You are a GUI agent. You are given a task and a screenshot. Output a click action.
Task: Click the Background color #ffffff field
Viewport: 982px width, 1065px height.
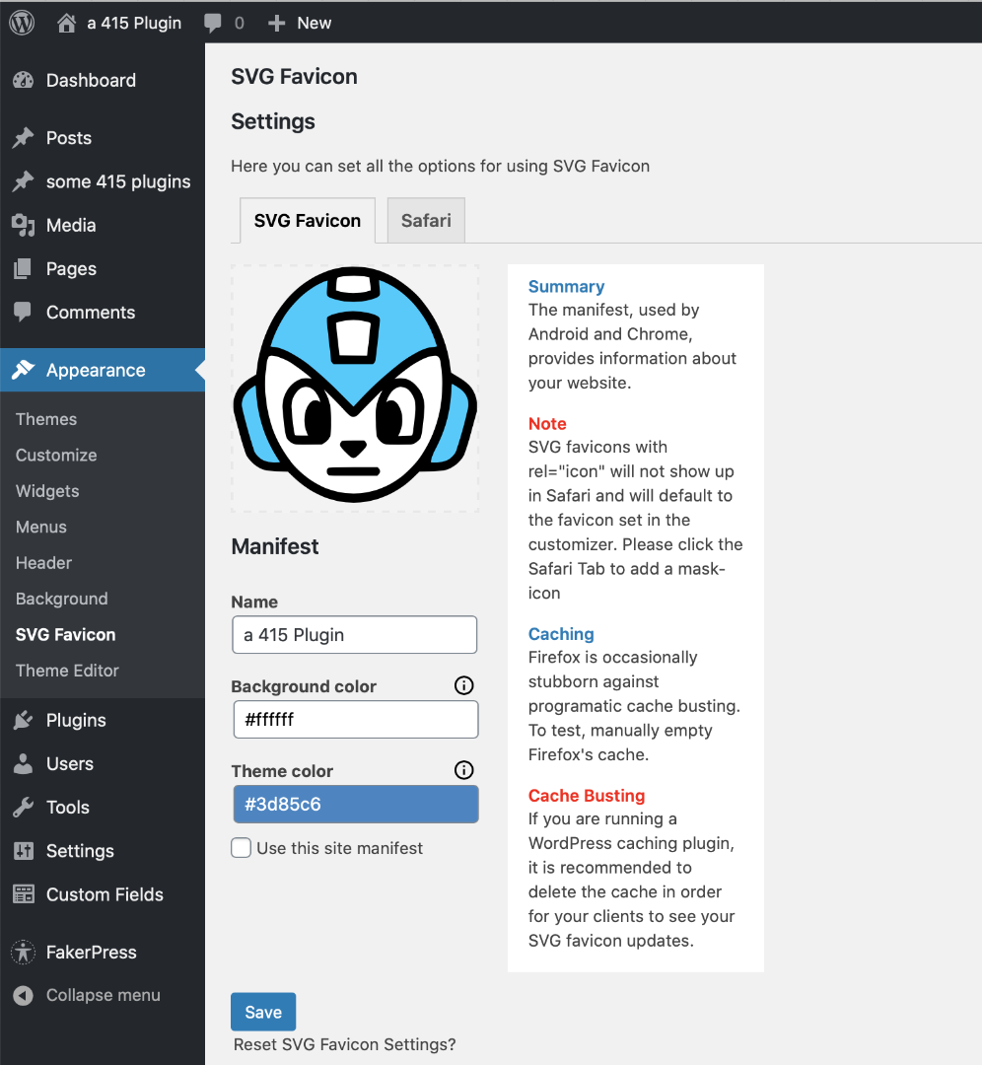click(355, 719)
